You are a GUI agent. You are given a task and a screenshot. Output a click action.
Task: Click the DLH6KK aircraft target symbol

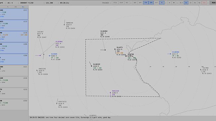coord(49,56)
